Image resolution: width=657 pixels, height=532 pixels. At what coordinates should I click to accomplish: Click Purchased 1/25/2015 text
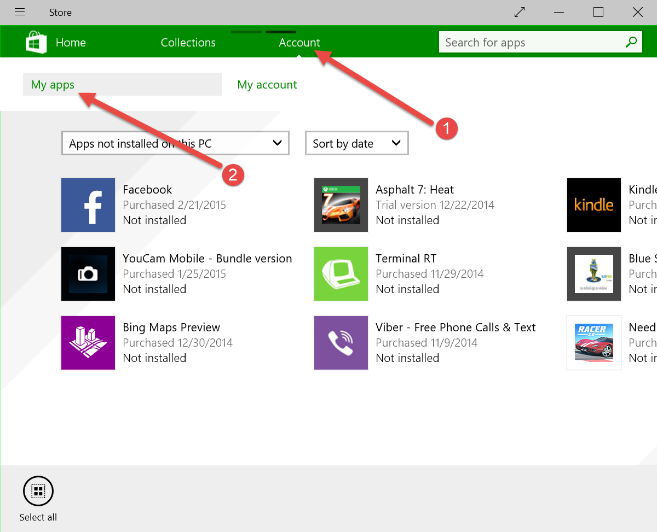(x=174, y=274)
